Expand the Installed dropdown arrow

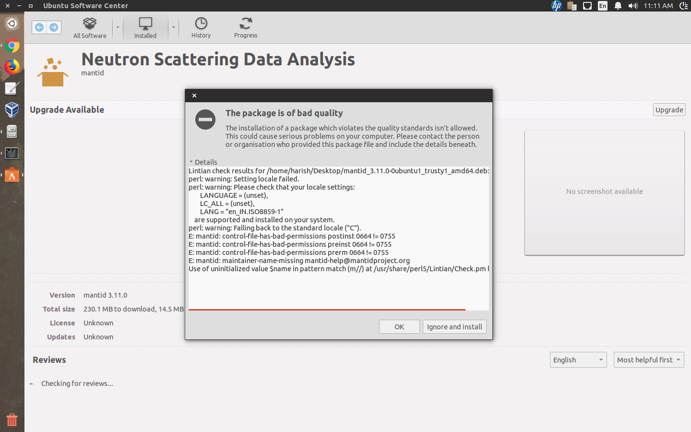(x=173, y=28)
